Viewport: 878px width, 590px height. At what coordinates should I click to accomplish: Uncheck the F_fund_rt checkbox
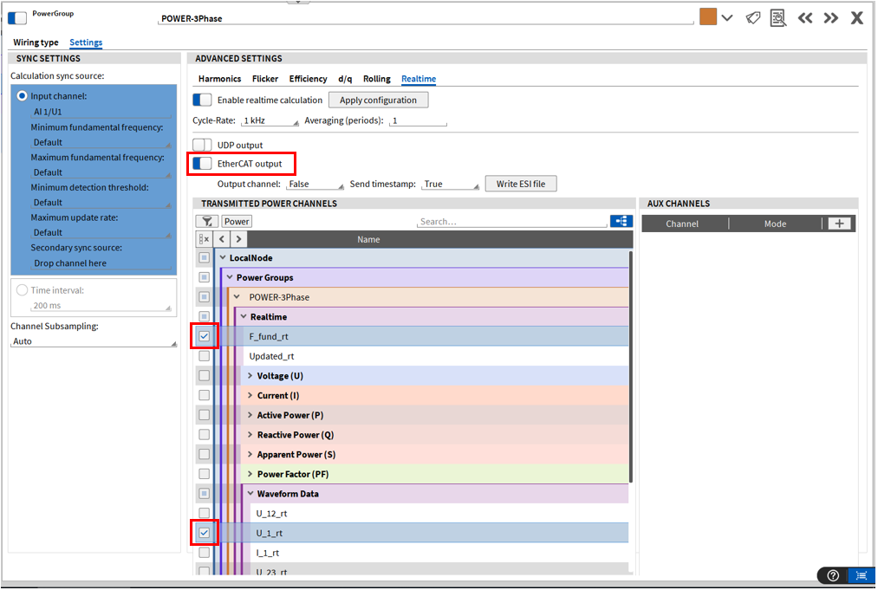(204, 336)
